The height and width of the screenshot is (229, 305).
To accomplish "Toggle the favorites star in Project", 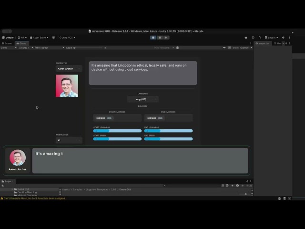I will click(243, 186).
